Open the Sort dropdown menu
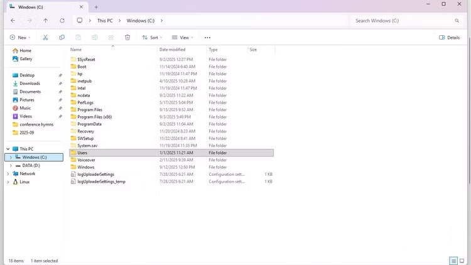Image resolution: width=471 pixels, height=265 pixels. coord(152,38)
